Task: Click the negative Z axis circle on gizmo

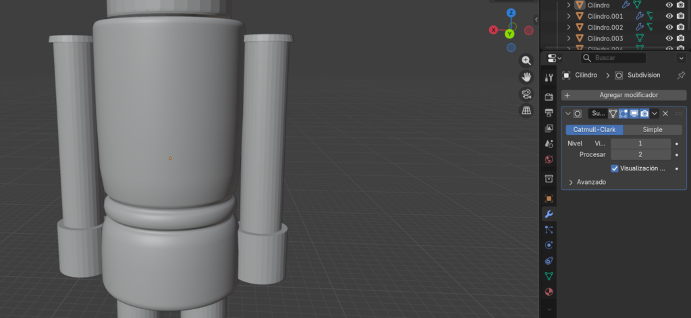Action: 512,48
